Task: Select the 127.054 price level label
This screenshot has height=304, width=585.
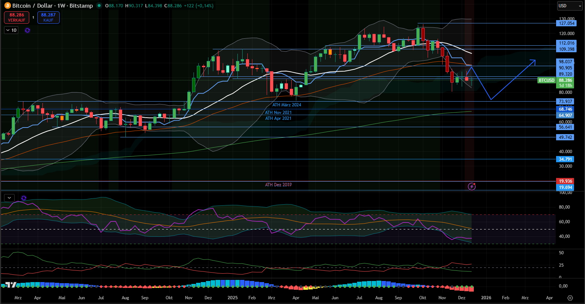Action: (566, 23)
